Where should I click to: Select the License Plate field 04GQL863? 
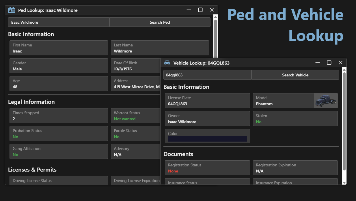(x=207, y=101)
